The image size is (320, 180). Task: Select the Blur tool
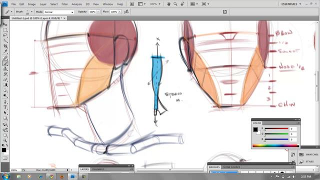click(x=5, y=90)
